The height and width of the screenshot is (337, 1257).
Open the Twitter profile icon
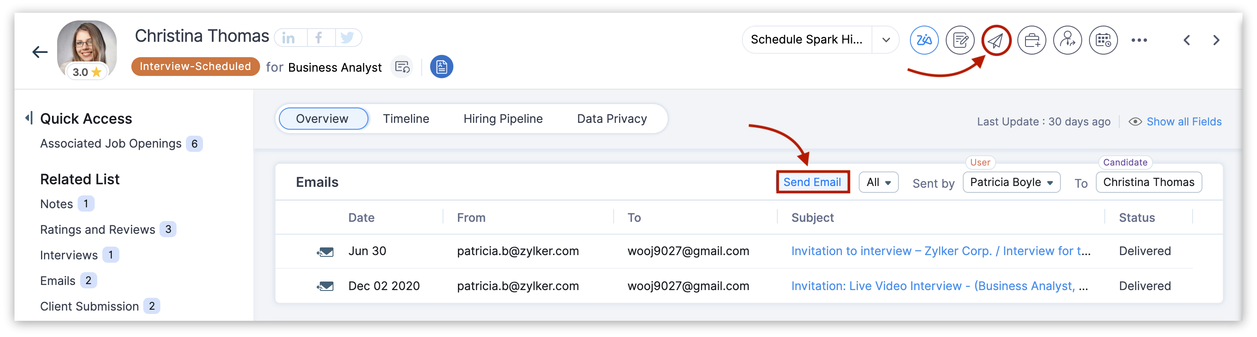pyautogui.click(x=347, y=38)
